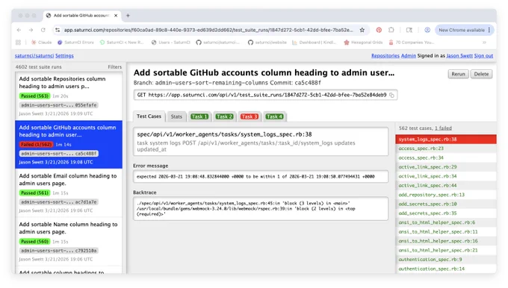Click the GET API URL field
Image resolution: width=508 pixels, height=288 pixels.
[265, 96]
